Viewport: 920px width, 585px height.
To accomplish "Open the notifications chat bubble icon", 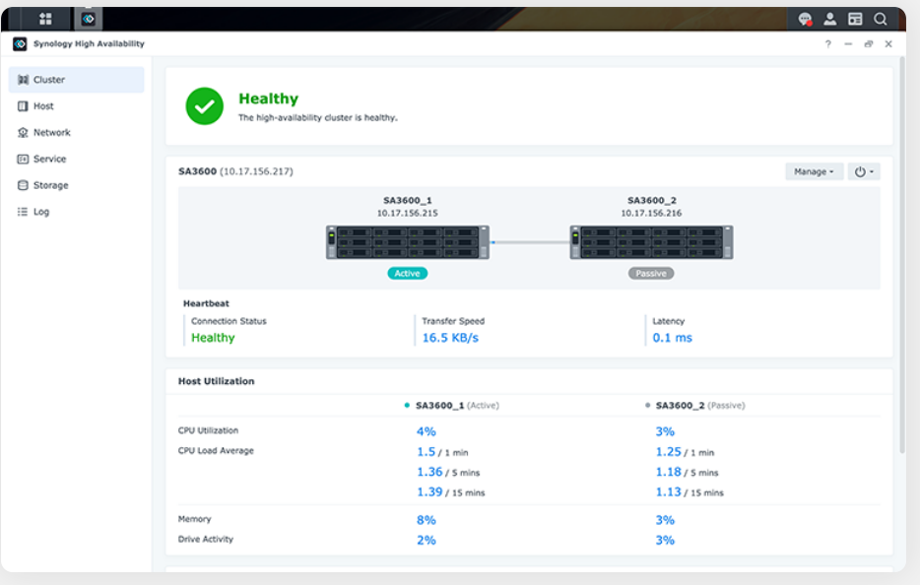I will click(x=805, y=19).
